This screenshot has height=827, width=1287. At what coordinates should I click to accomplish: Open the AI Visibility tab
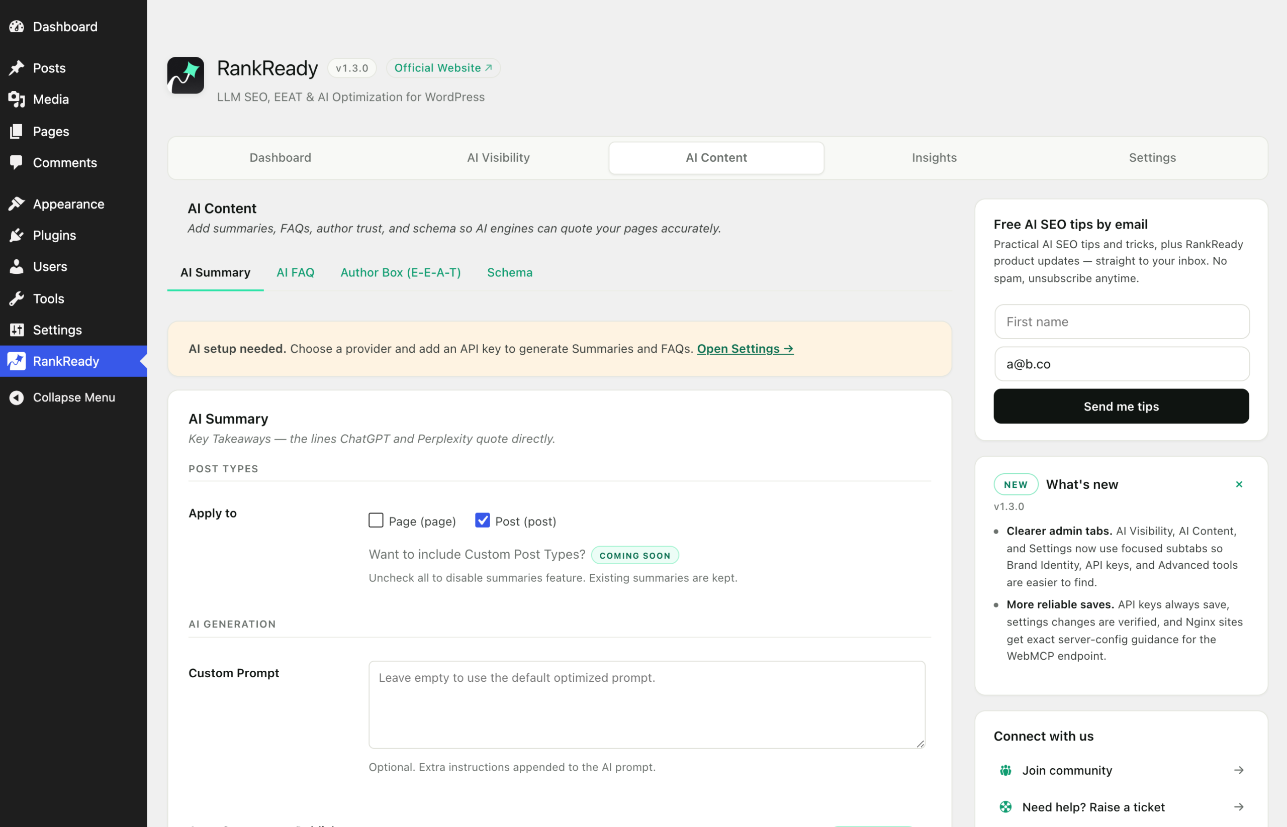(498, 158)
